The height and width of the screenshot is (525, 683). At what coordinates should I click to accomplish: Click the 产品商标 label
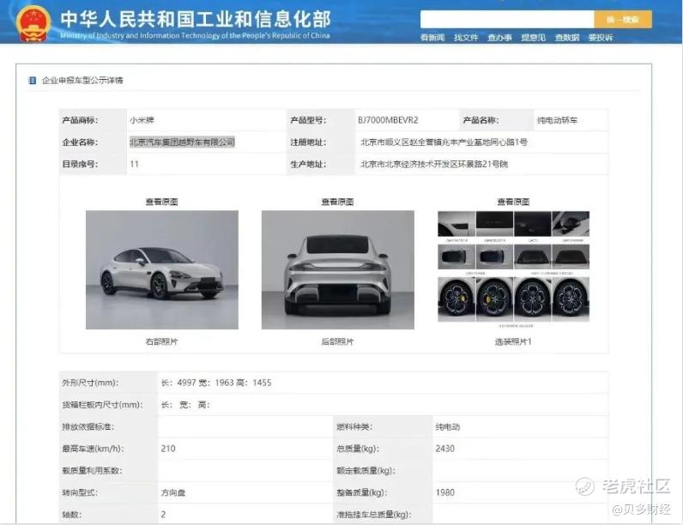pyautogui.click(x=80, y=120)
